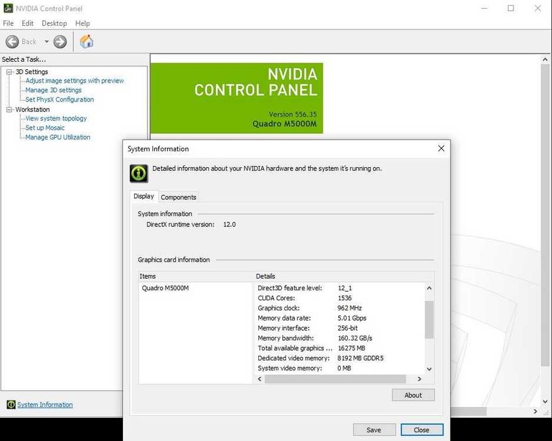Viewport: 552px width, 441px height.
Task: Open Manage GPU Utilization
Action: [x=58, y=137]
